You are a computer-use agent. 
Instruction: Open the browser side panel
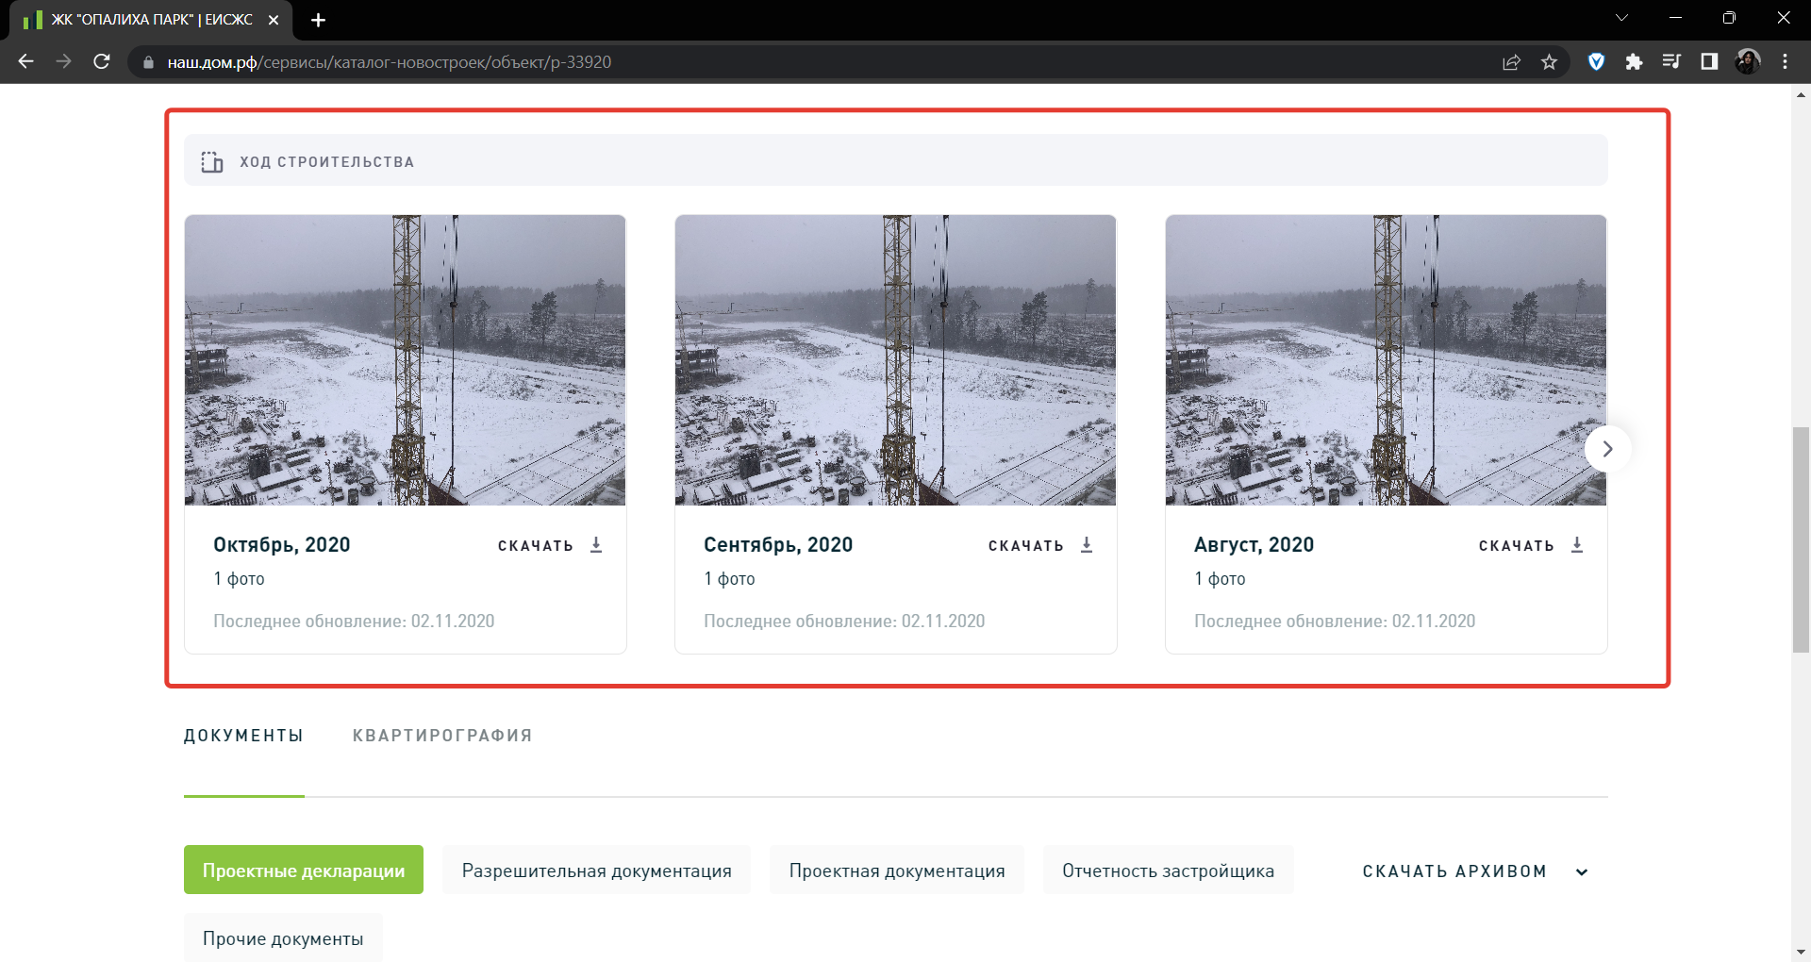[1708, 62]
